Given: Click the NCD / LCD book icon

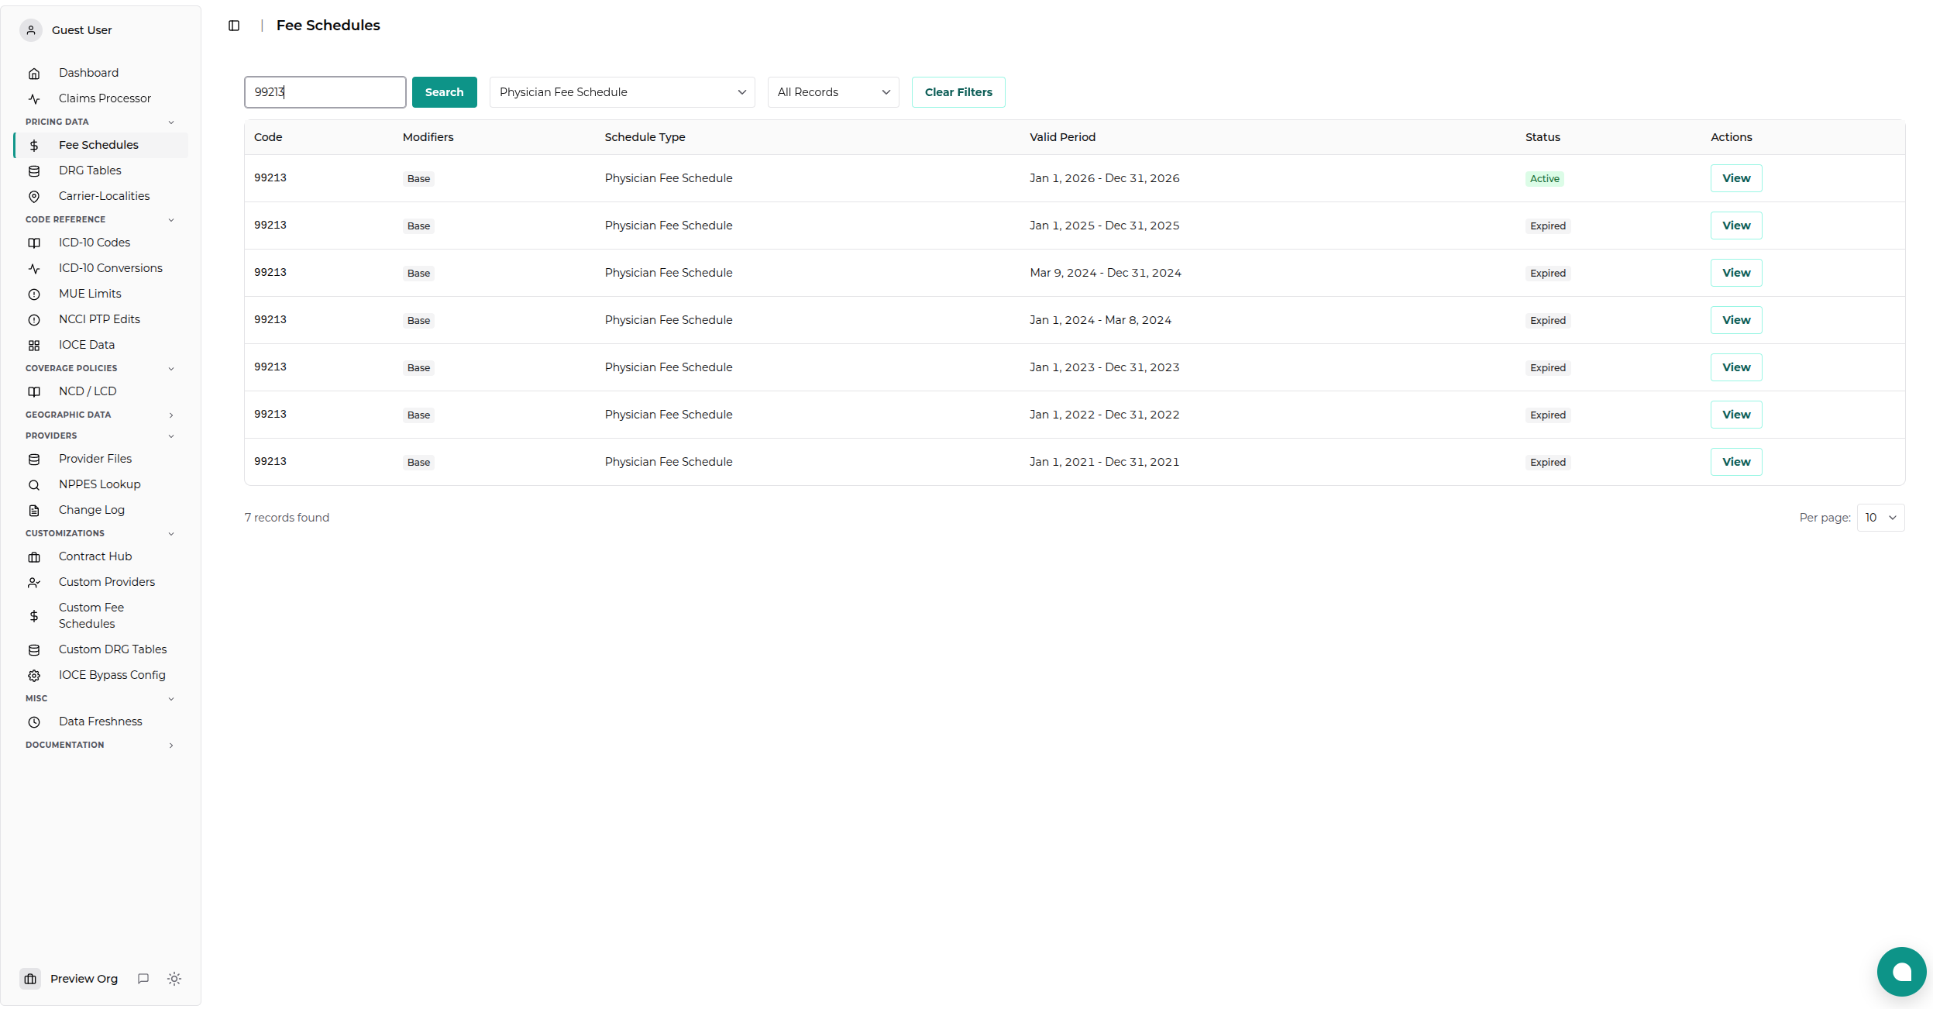Looking at the screenshot, I should click(34, 392).
